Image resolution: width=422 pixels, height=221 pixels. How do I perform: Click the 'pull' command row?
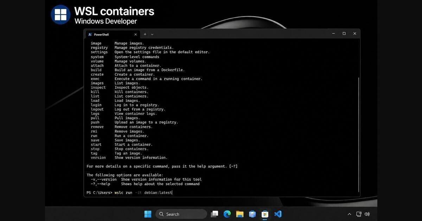tap(115, 118)
